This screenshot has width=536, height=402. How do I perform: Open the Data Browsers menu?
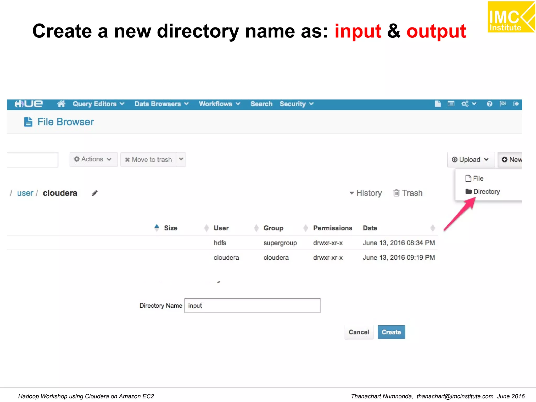click(x=161, y=104)
